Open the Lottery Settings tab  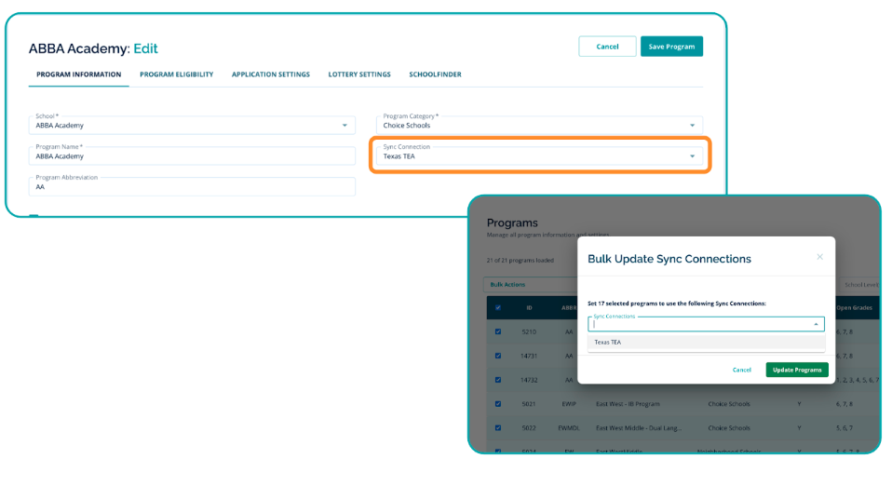[x=359, y=74]
